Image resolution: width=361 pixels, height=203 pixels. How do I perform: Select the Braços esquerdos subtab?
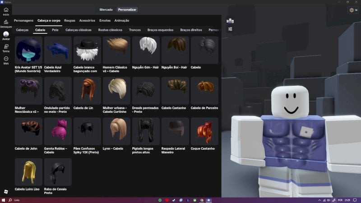click(160, 30)
